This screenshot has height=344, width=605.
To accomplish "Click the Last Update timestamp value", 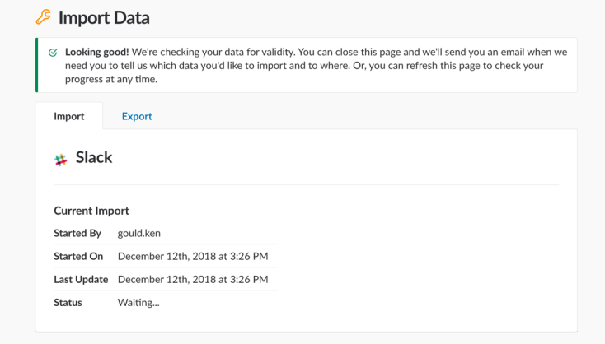I will pyautogui.click(x=193, y=280).
